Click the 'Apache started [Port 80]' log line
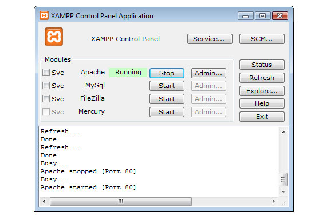Screen dimensions: 315x216 click(88, 187)
